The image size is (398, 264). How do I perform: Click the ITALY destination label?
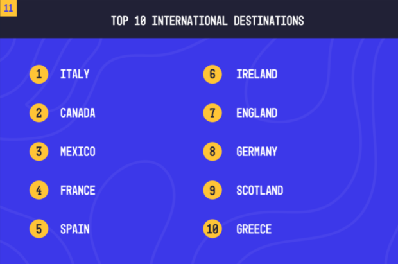(75, 75)
